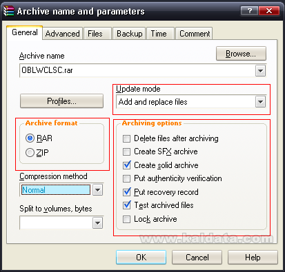Uncheck Test archived files checkbox
Image resolution: width=285 pixels, height=272 pixels.
[126, 205]
